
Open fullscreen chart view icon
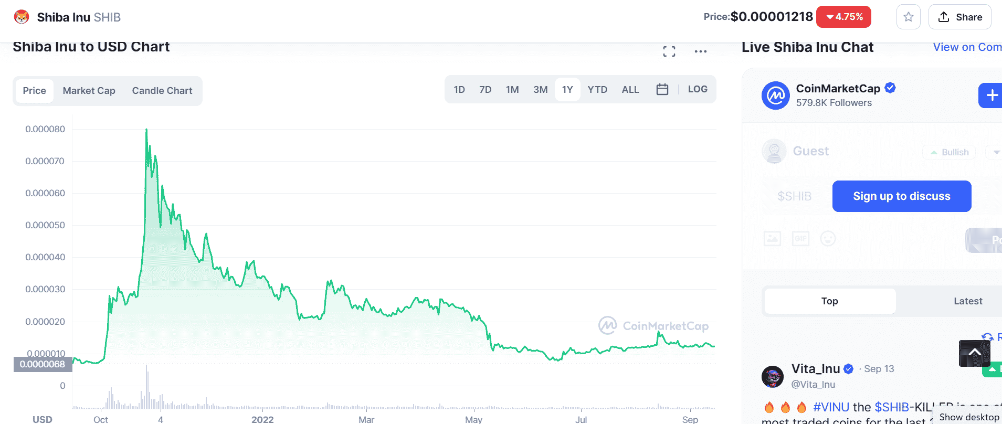669,51
